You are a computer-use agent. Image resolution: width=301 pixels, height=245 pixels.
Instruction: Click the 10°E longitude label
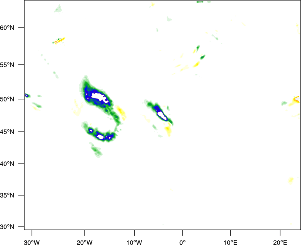[x=230, y=242]
